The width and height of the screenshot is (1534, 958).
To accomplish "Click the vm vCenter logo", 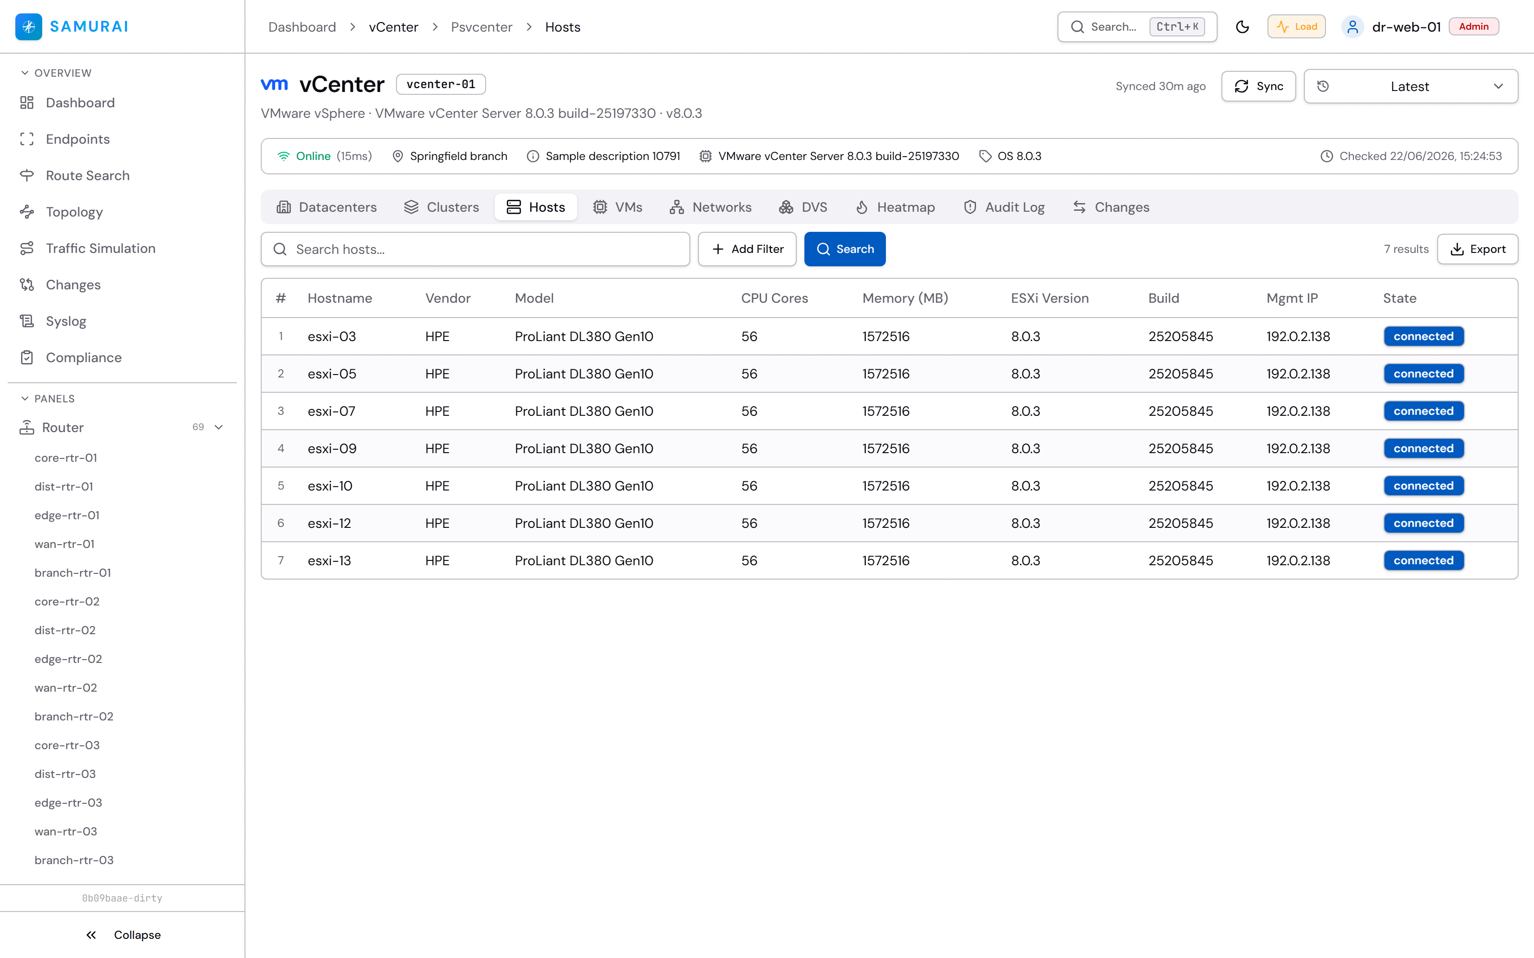I will click(x=275, y=84).
